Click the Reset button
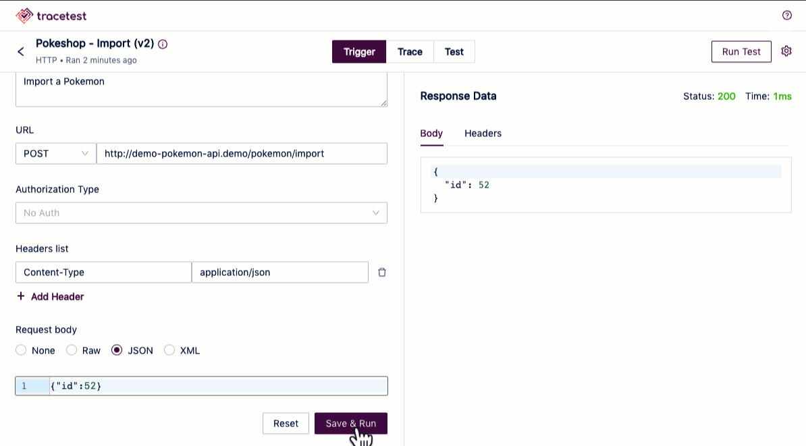 286,423
